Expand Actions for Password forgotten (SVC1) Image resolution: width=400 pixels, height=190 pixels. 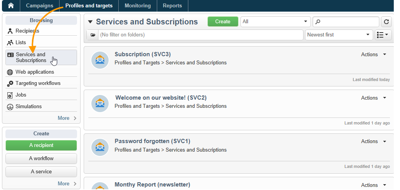[x=374, y=142]
